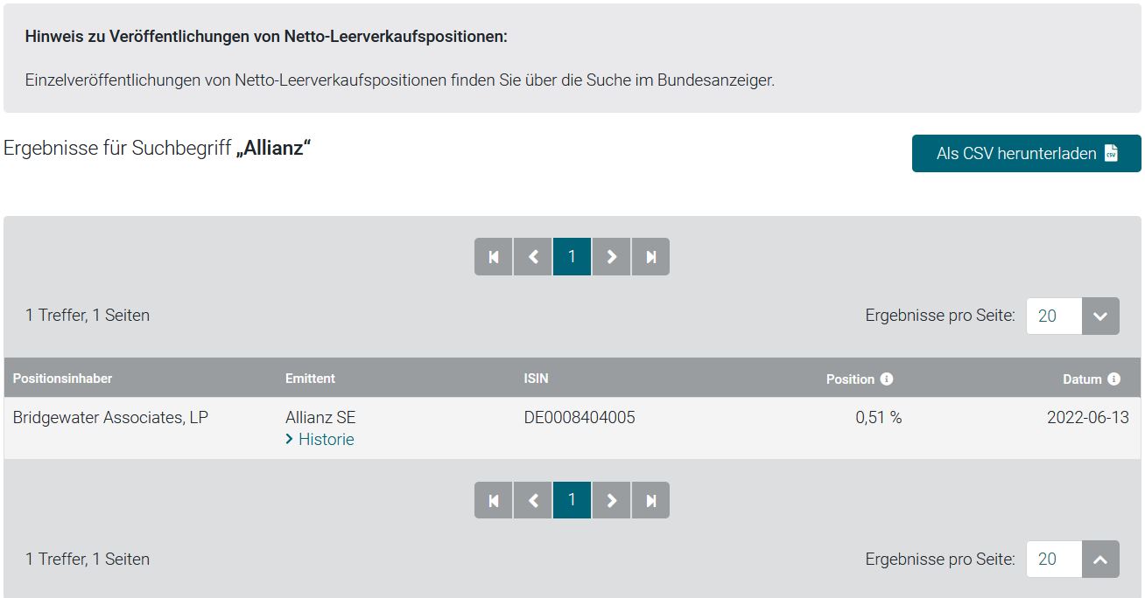Go to next page in bottom pagination

pyautogui.click(x=611, y=500)
